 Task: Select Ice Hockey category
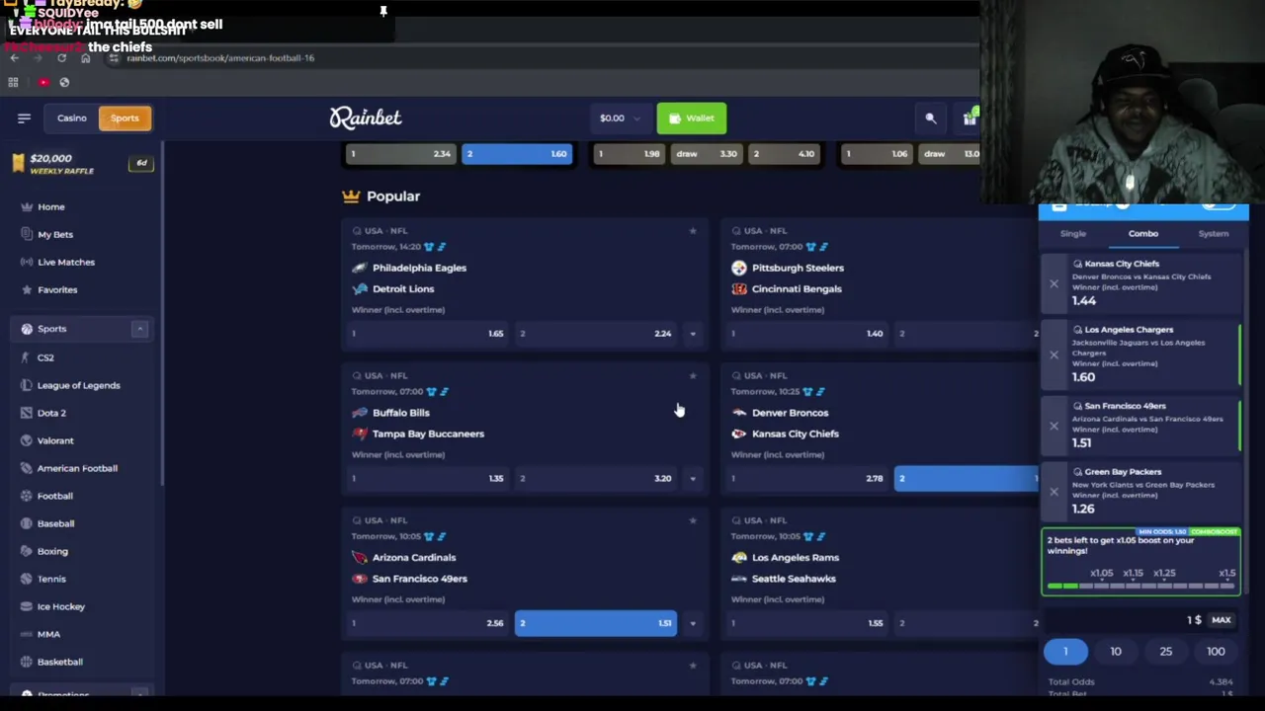click(x=61, y=606)
